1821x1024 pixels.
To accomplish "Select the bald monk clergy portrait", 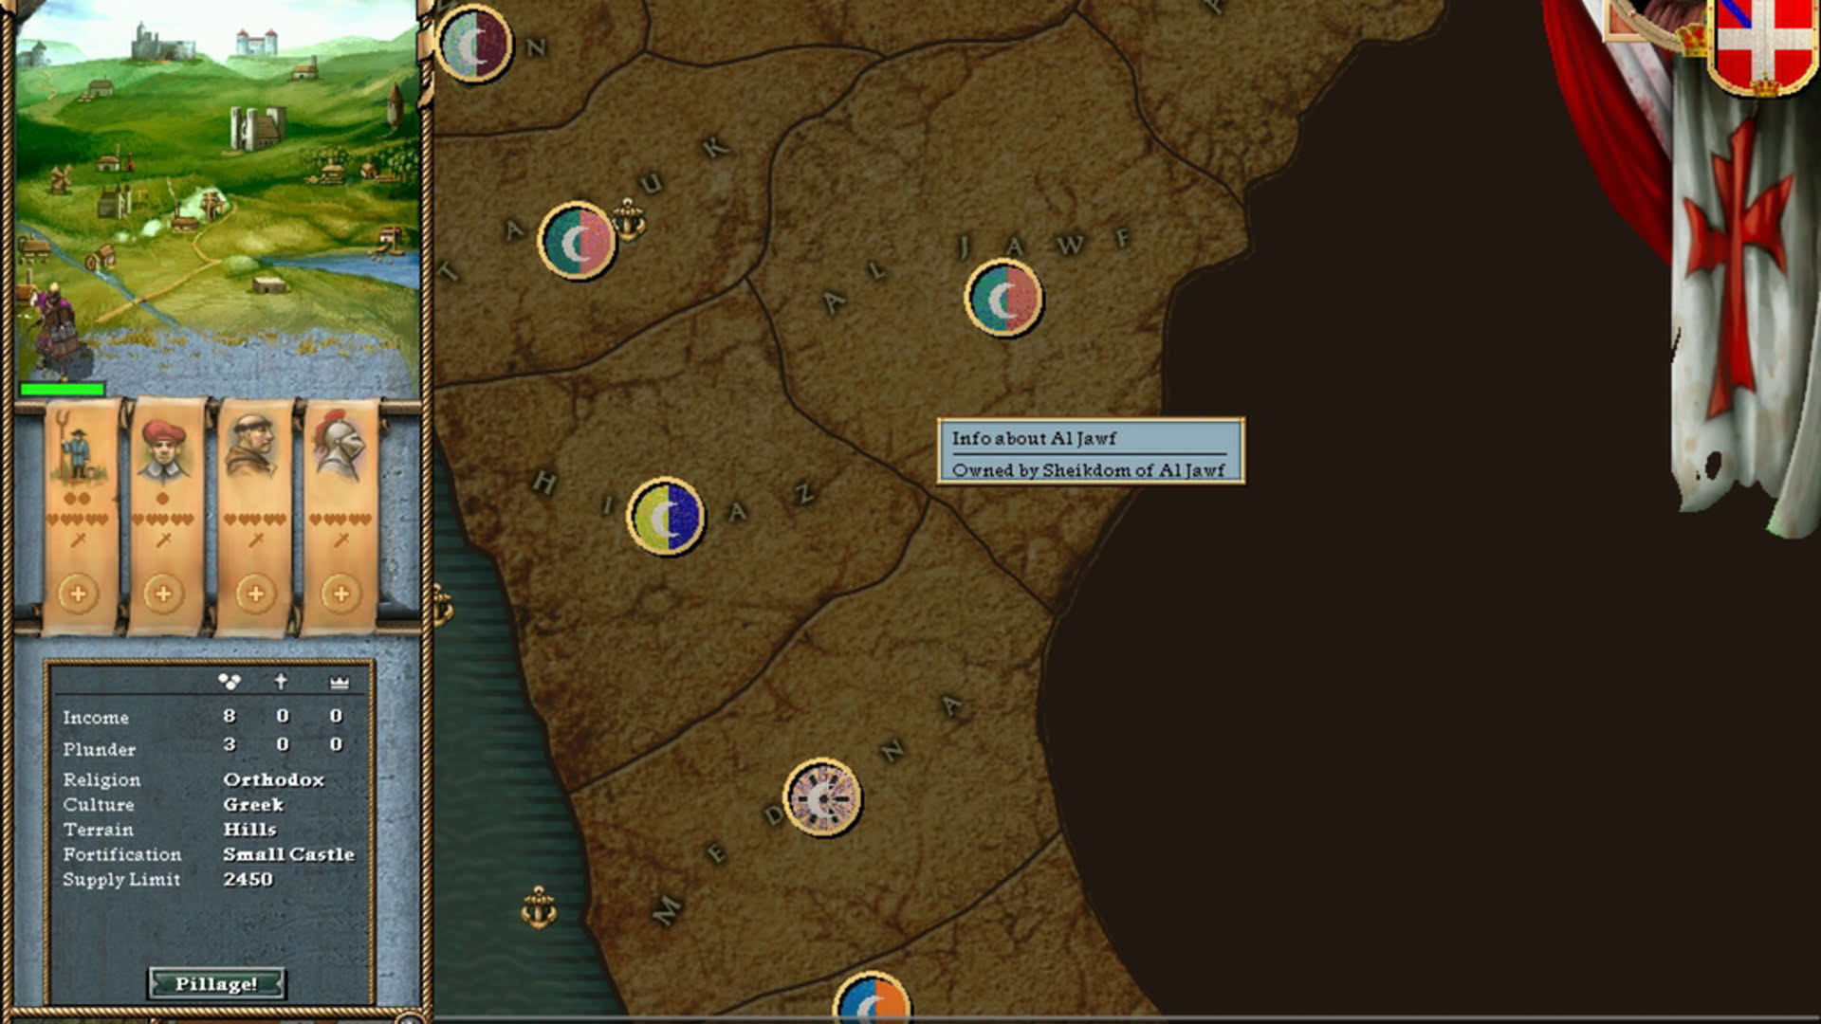I will tap(252, 446).
